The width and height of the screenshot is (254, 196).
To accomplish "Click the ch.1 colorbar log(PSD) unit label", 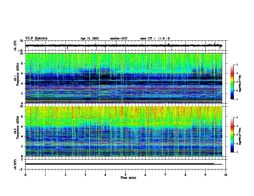I will pos(240,83).
